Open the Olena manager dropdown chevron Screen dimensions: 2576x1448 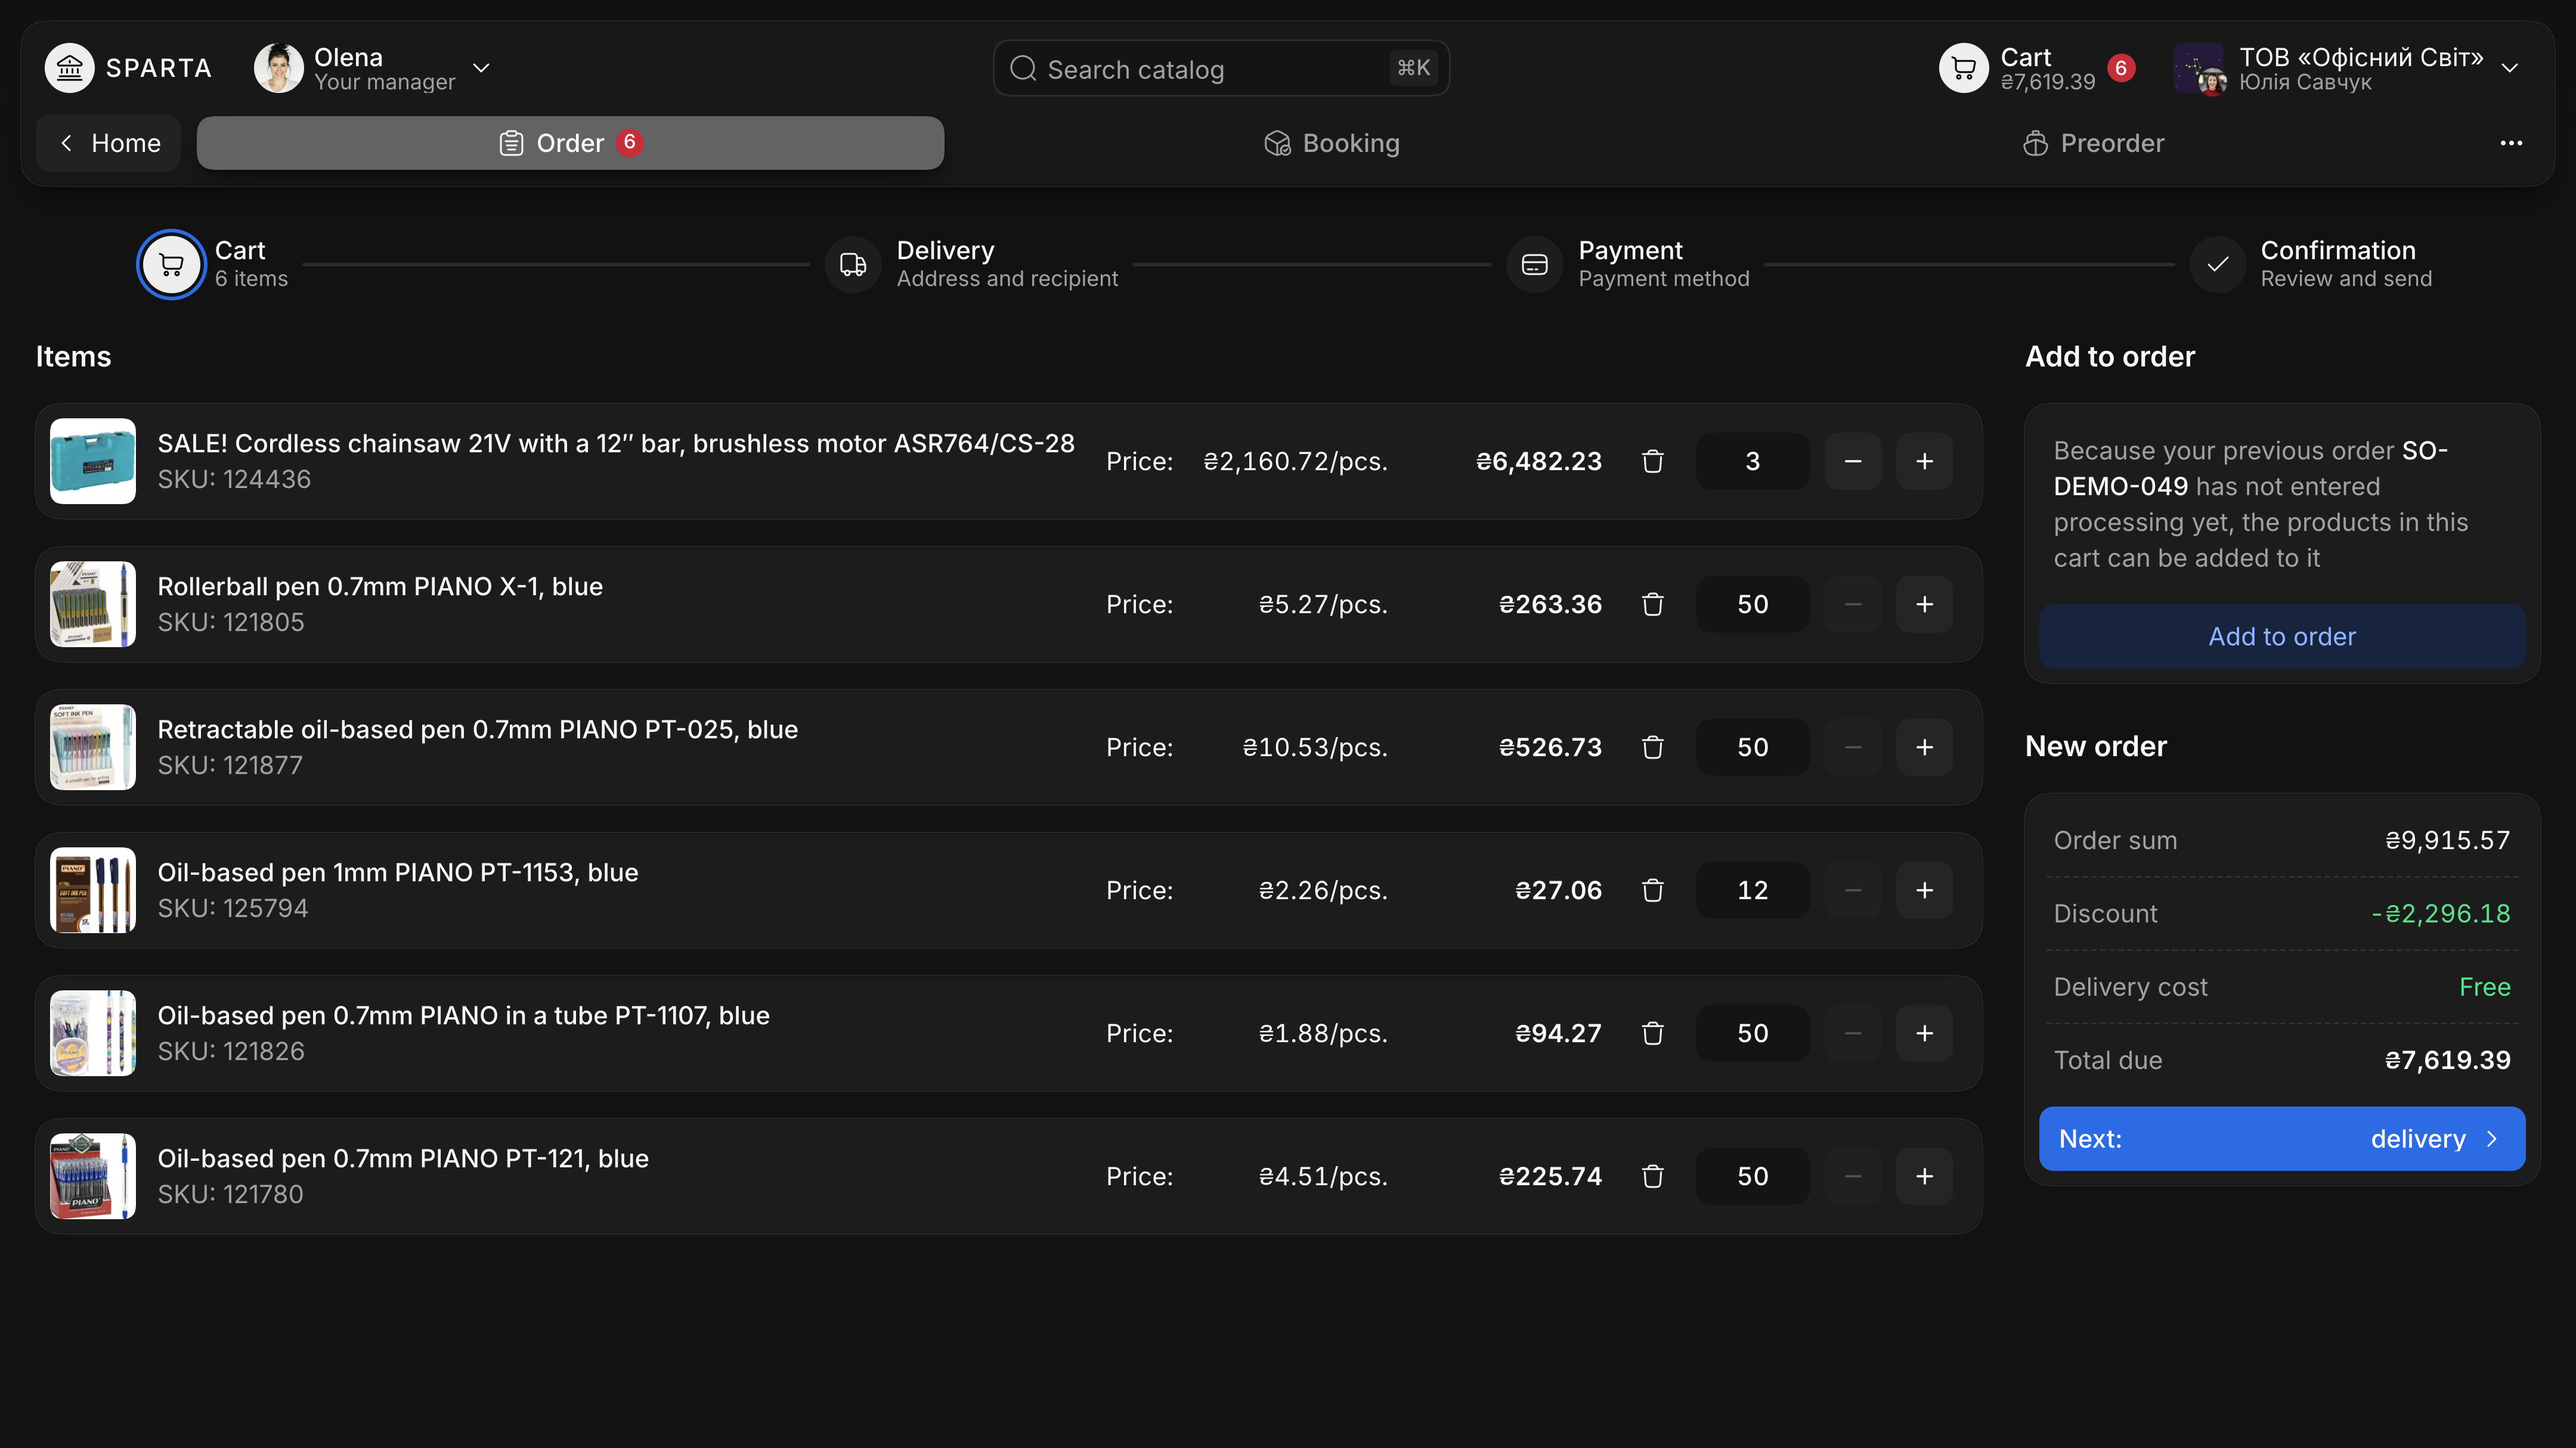[481, 68]
